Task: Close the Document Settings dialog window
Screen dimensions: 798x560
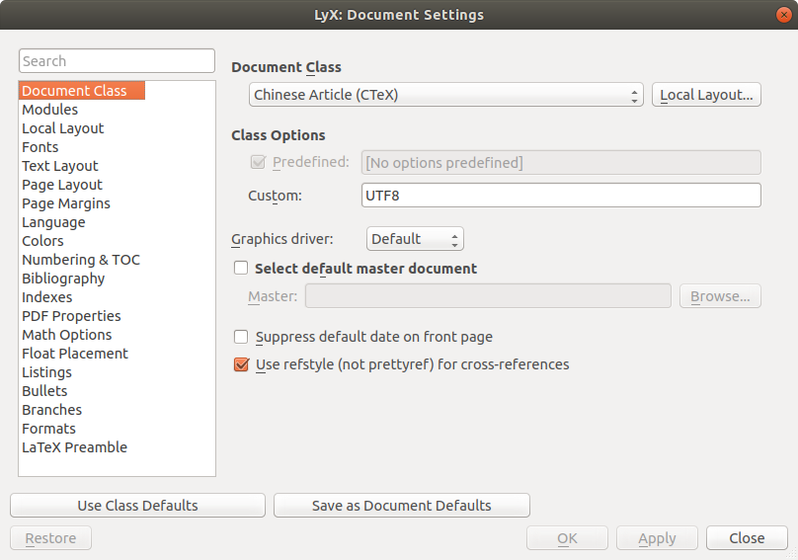Action: pyautogui.click(x=782, y=15)
